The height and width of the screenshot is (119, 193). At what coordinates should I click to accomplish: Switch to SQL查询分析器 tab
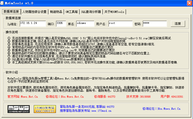click(x=91, y=12)
